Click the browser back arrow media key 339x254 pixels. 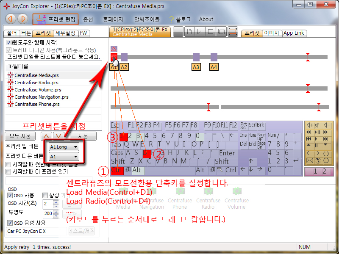click(x=309, y=153)
